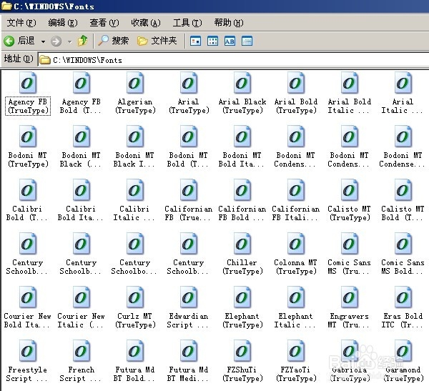This screenshot has width=429, height=391.
Task: Select the Algerian (TrueType) font
Action: coord(135,93)
